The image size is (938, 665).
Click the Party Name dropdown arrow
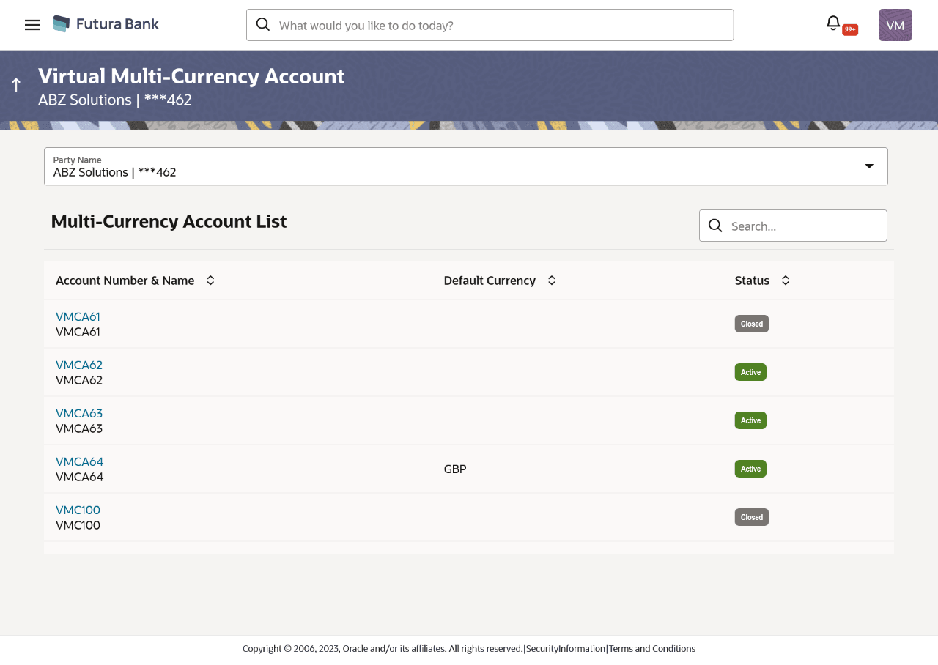(868, 166)
